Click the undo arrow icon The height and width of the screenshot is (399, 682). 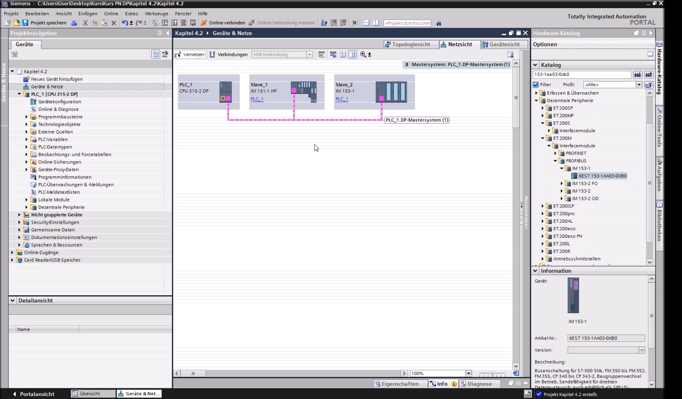125,23
